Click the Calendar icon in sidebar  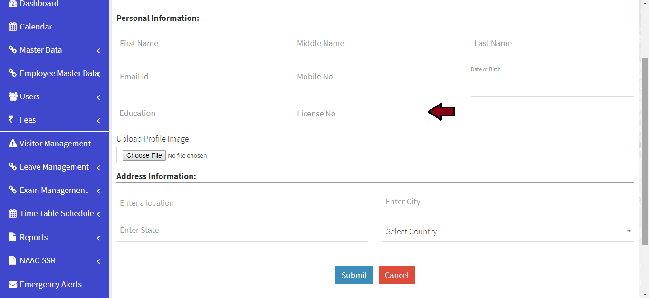click(13, 27)
